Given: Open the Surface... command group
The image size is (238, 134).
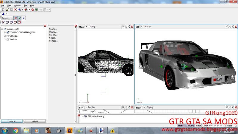Looking at the screenshot, I should click(54, 41).
